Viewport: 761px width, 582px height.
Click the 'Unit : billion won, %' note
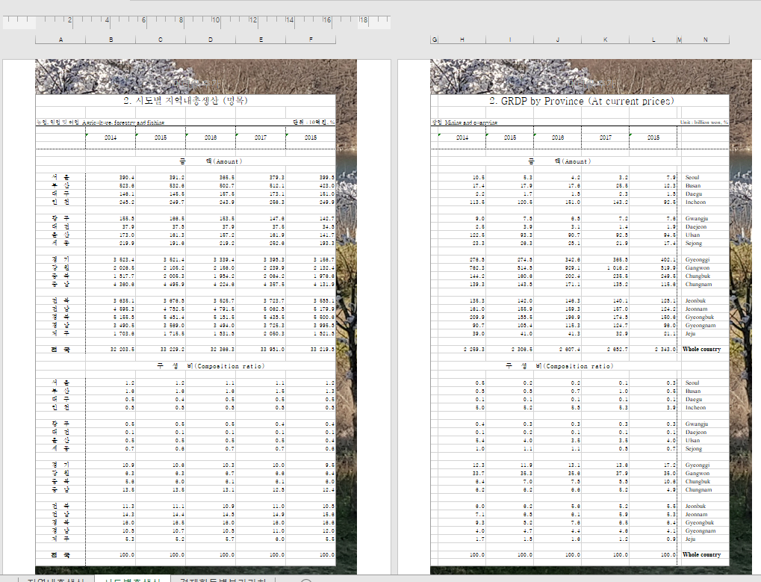(703, 123)
